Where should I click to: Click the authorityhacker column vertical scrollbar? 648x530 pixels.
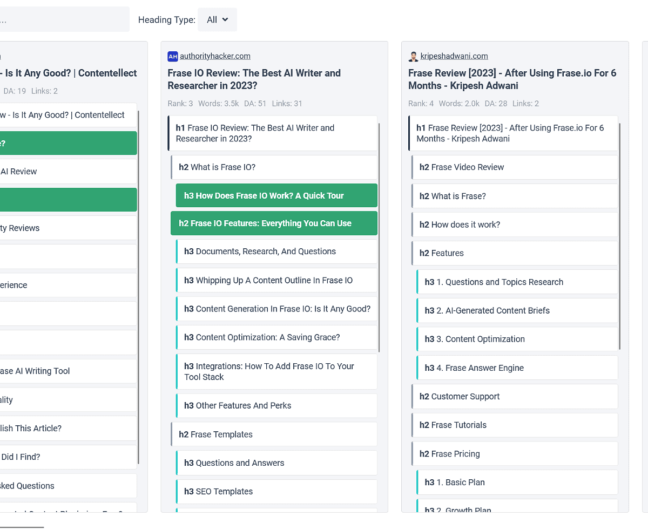tap(379, 237)
